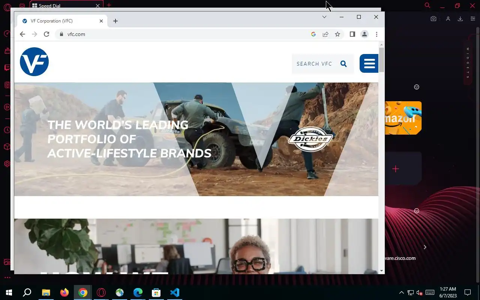Open Opera's downloads icon
This screenshot has width=480, height=300.
(460, 19)
